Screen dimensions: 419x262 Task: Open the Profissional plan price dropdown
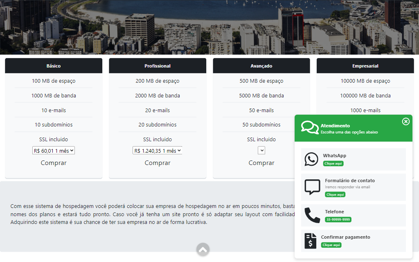click(x=158, y=151)
